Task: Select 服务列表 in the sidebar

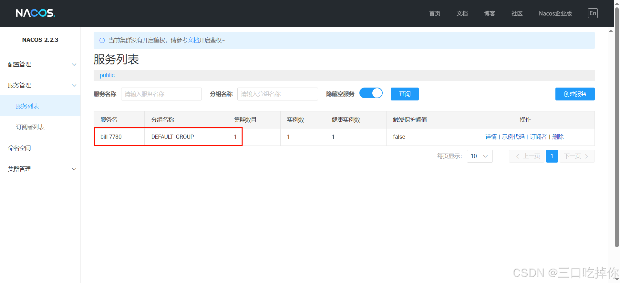Action: pyautogui.click(x=40, y=106)
